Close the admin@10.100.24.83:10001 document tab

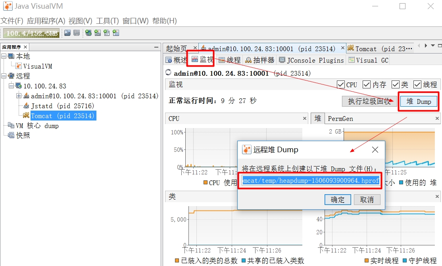click(x=342, y=48)
